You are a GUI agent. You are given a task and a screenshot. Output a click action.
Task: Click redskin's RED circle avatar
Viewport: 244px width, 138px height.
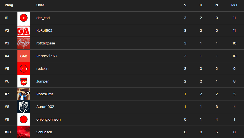[x=24, y=69]
